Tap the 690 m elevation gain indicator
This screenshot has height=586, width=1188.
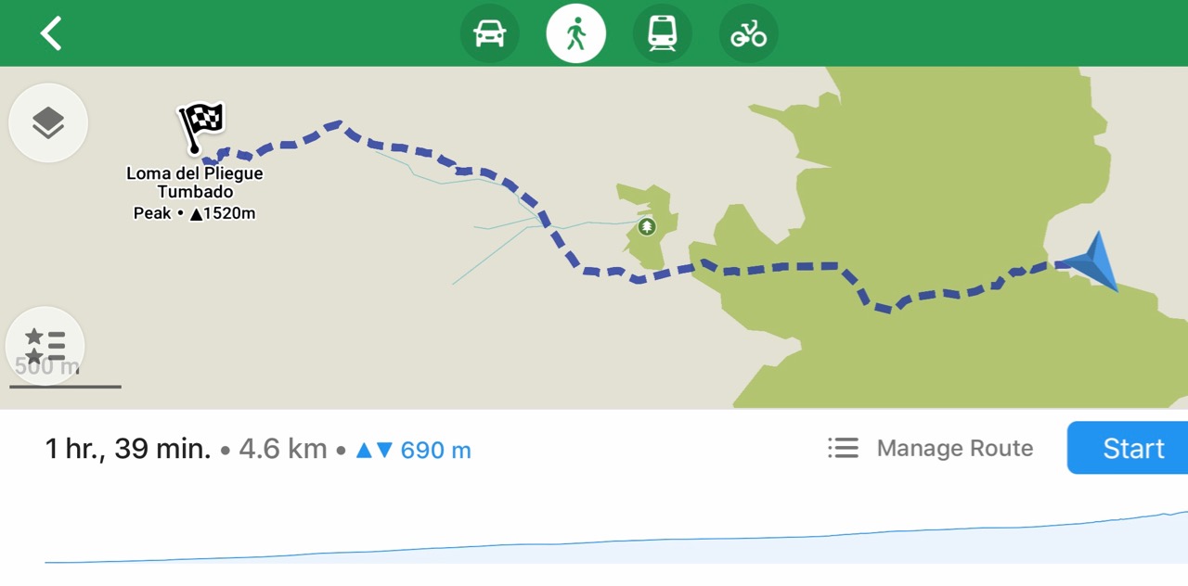coord(413,451)
